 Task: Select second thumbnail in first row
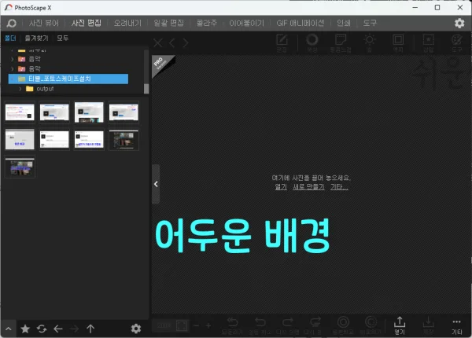[54, 112]
